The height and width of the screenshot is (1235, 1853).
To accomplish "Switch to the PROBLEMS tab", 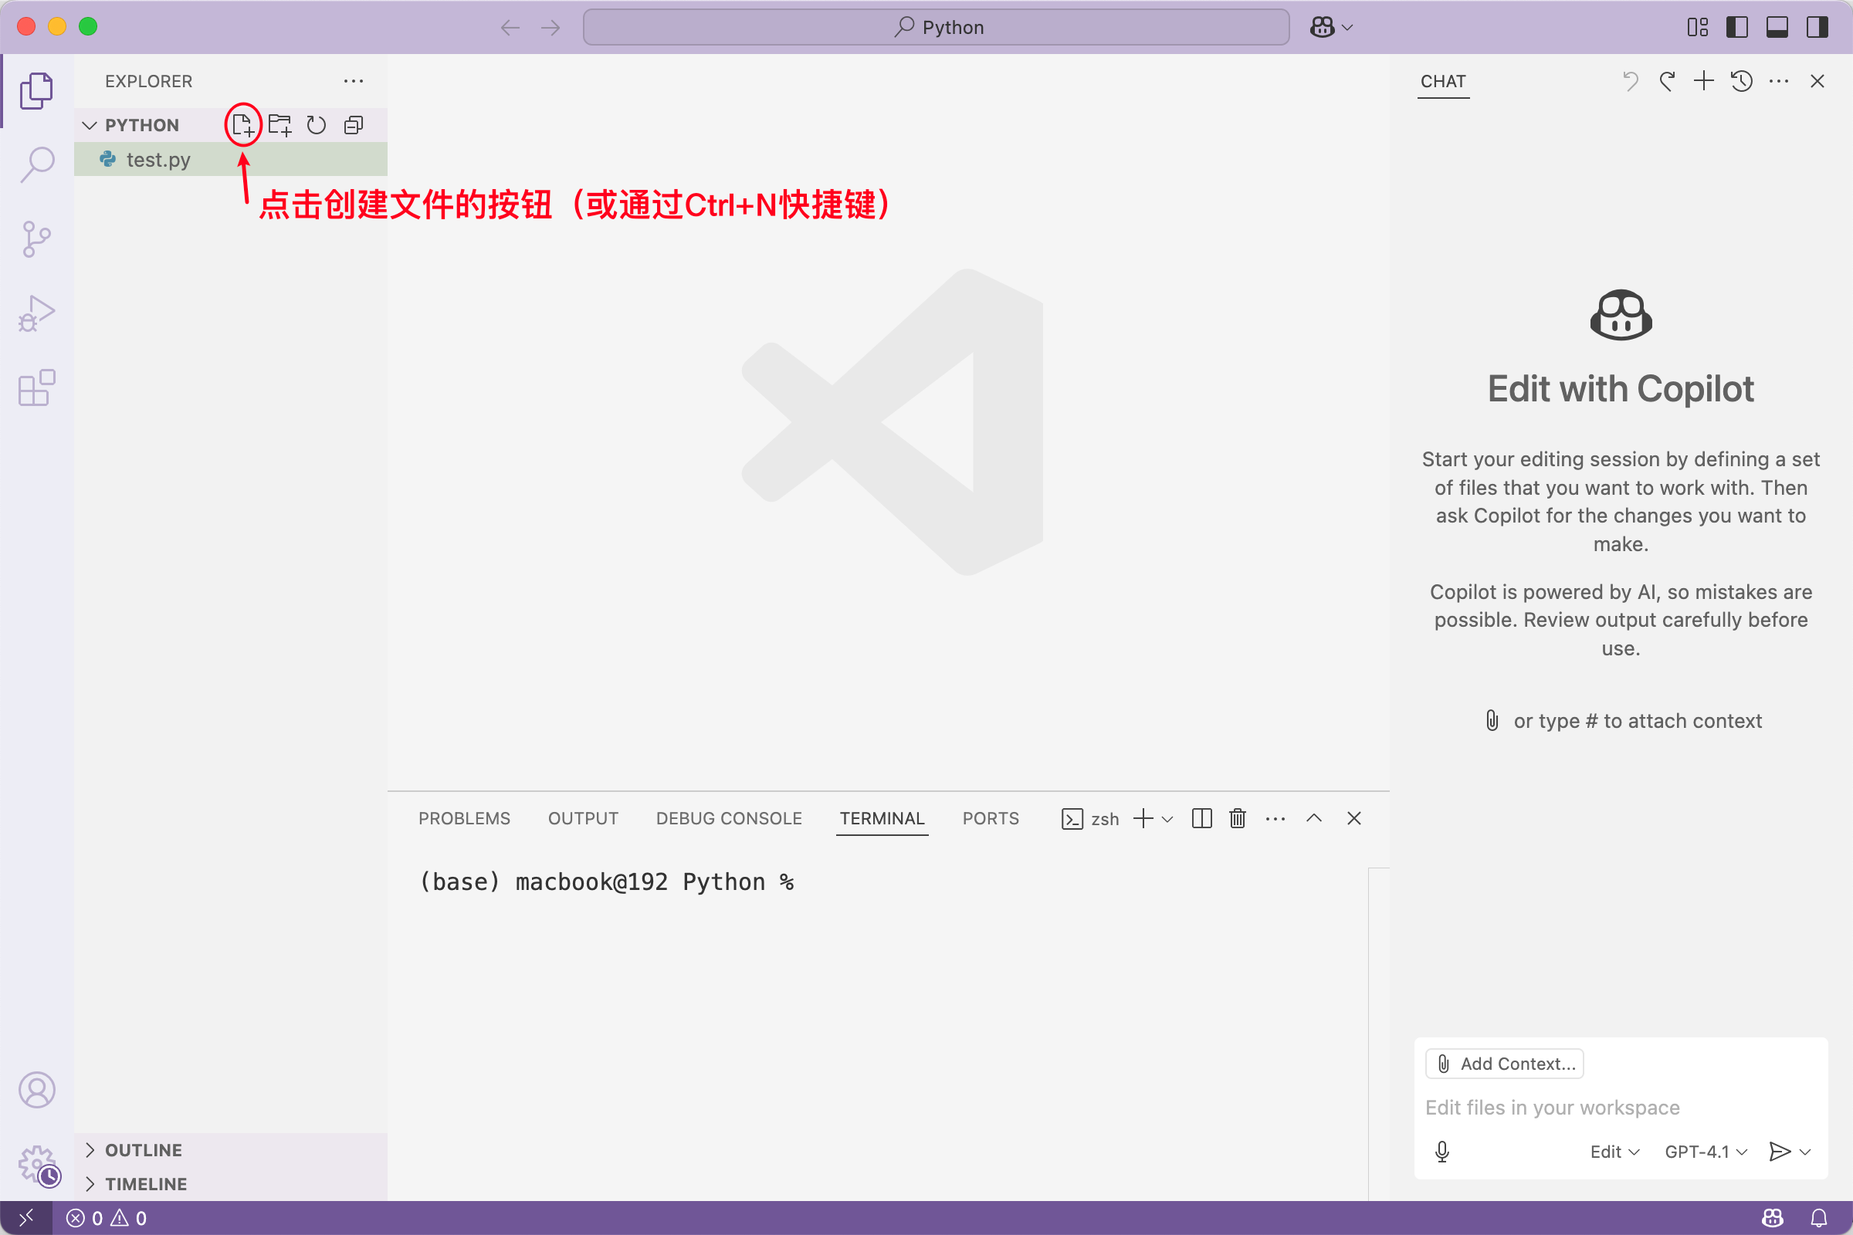I will coord(464,818).
